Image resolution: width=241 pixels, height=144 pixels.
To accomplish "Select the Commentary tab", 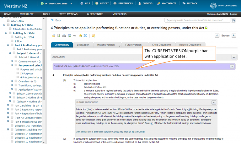I will click(x=62, y=45).
